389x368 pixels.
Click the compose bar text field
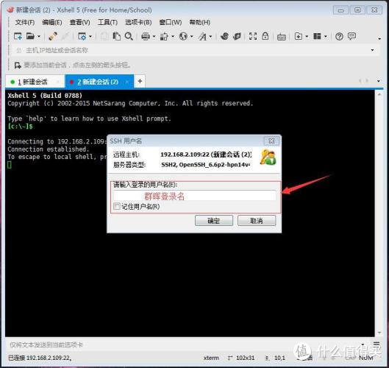point(184,344)
